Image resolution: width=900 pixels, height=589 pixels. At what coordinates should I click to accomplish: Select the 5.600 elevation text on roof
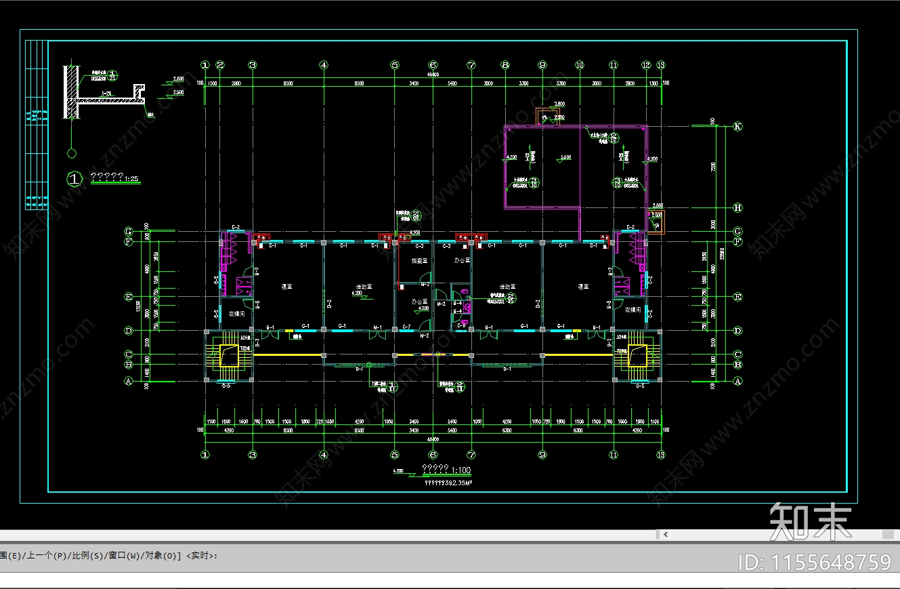565,157
